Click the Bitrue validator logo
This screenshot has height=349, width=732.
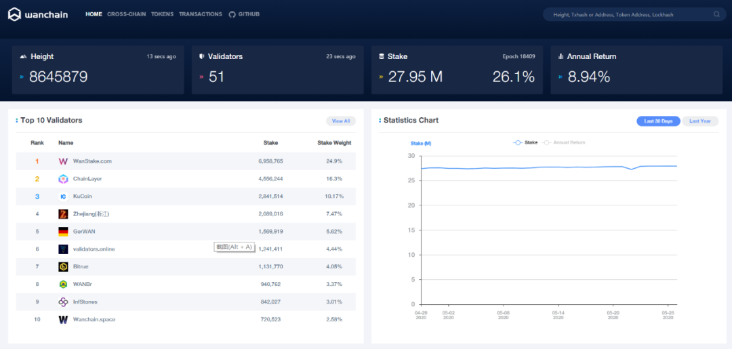63,266
